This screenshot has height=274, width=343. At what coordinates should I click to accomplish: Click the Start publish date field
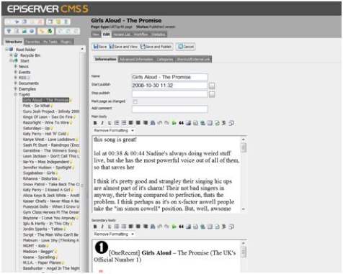170,86
